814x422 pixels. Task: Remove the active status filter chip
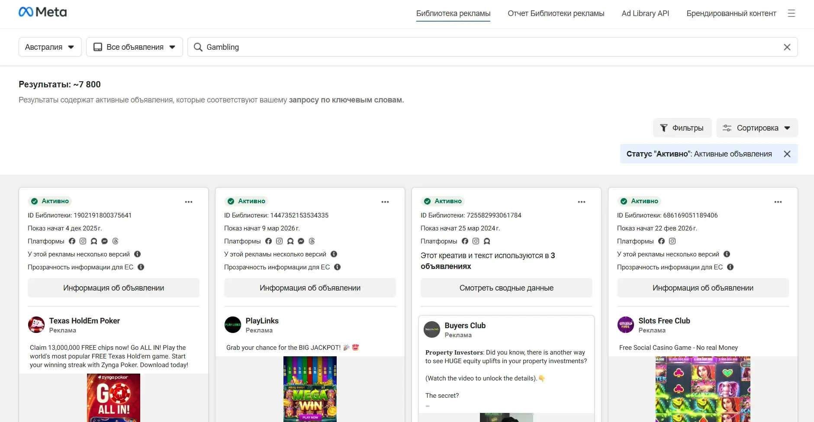tap(787, 154)
